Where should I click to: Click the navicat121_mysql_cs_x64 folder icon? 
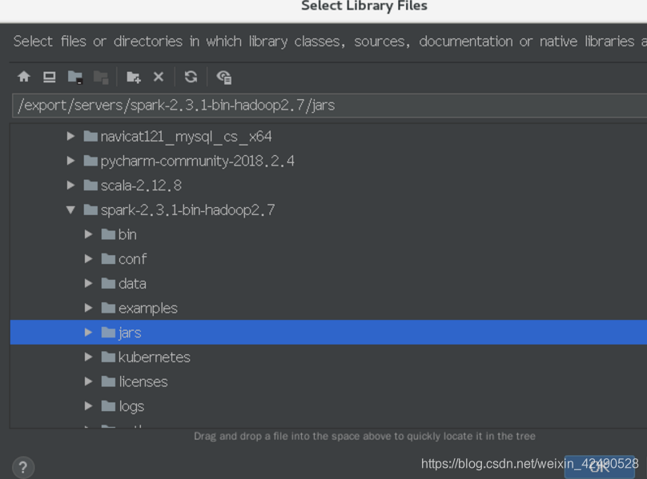point(90,136)
